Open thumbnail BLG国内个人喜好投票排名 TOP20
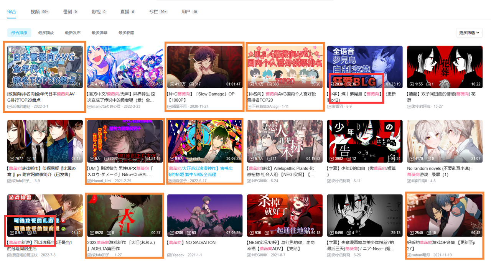This screenshot has height=265, width=491. (x=285, y=67)
